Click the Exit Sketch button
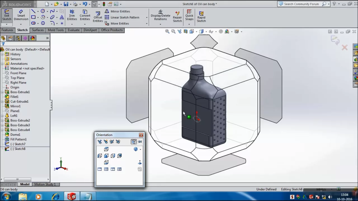 pyautogui.click(x=7, y=15)
